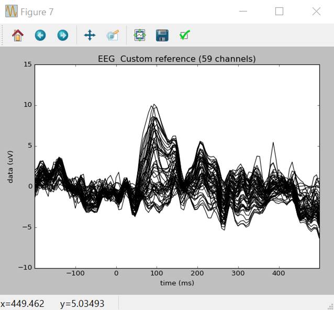This screenshot has height=310, width=334.
Task: Click the 'time (ms)' x-axis label
Action: click(x=176, y=283)
